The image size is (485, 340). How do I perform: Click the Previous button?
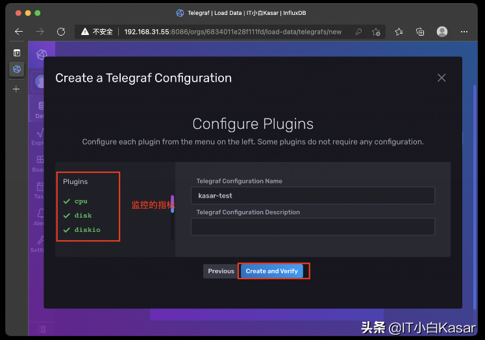(221, 271)
